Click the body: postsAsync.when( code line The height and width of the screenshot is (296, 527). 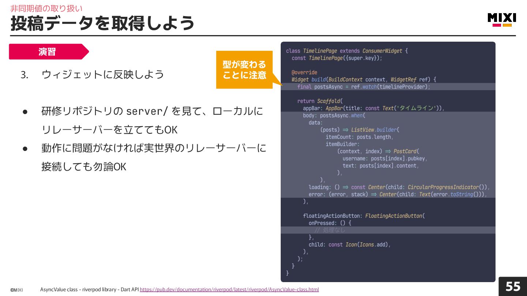pos(334,115)
